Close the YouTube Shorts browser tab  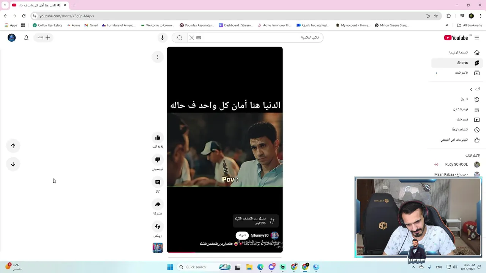pyautogui.click(x=65, y=5)
